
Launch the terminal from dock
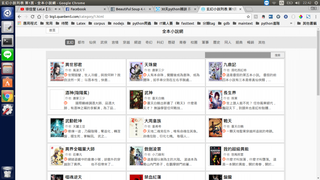pyautogui.click(x=7, y=41)
